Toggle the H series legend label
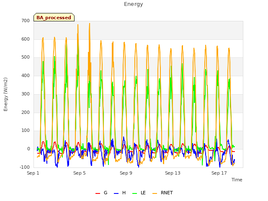 pyautogui.click(x=124, y=193)
